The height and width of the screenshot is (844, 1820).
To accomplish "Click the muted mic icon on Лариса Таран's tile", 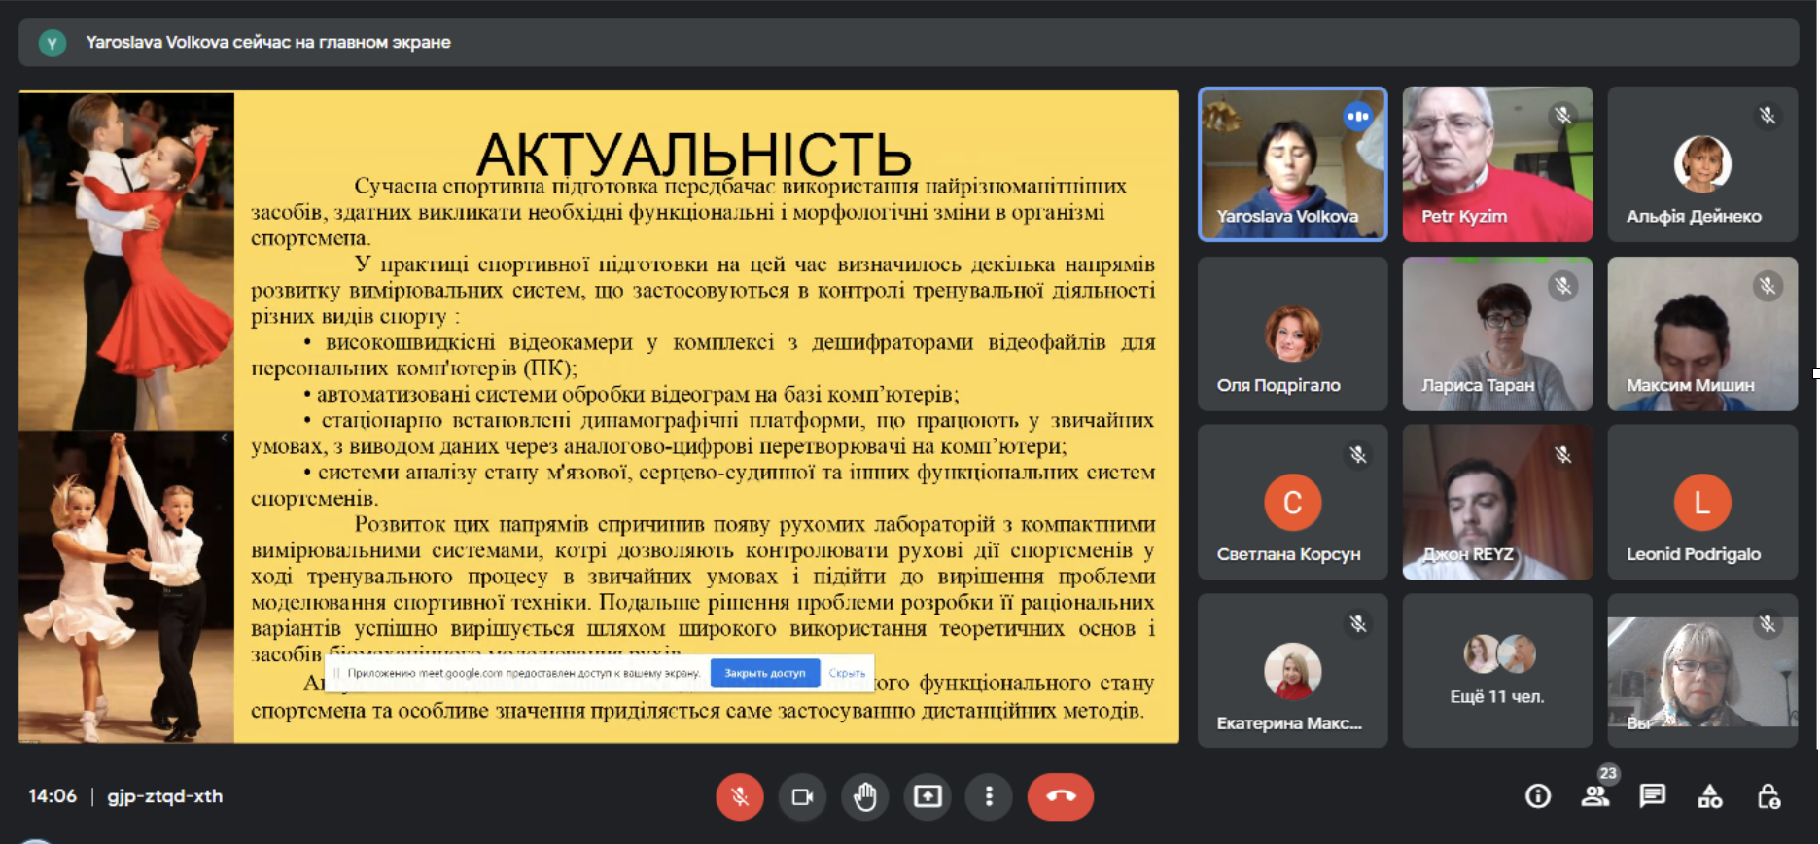I will (1563, 286).
